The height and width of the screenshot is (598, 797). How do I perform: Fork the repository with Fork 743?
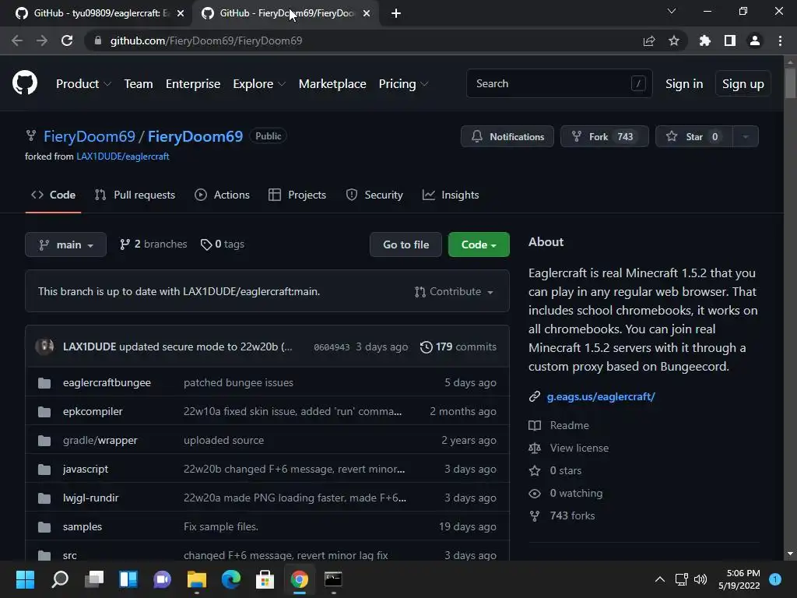point(604,136)
